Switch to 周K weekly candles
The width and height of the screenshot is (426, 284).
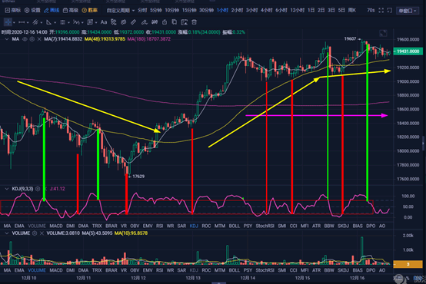click(x=352, y=10)
